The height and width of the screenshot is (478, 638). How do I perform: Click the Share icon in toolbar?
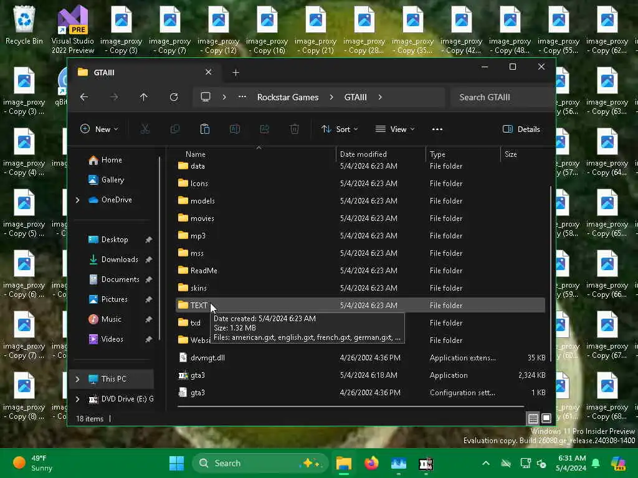(264, 129)
